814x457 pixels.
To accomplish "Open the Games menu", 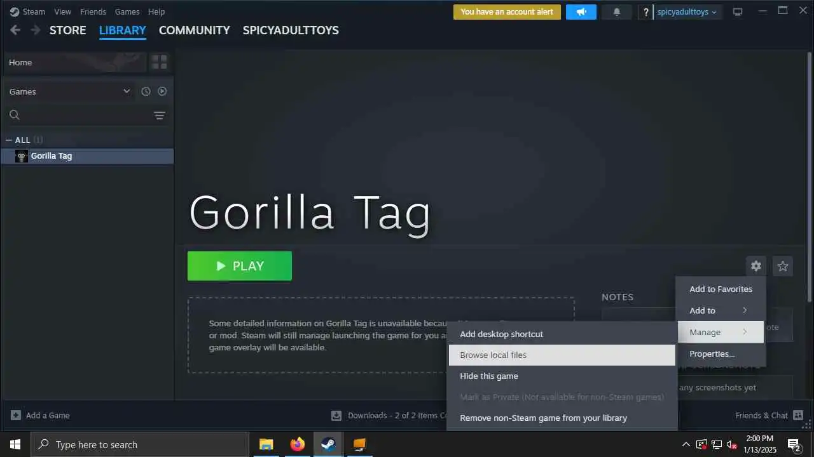I will click(x=127, y=11).
